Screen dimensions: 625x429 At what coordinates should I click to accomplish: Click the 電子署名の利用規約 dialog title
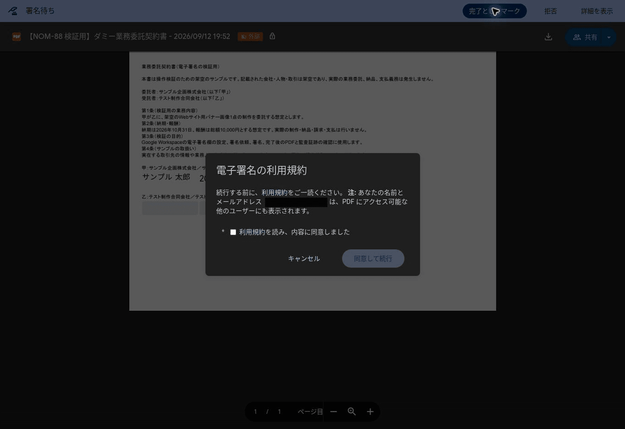pos(261,170)
